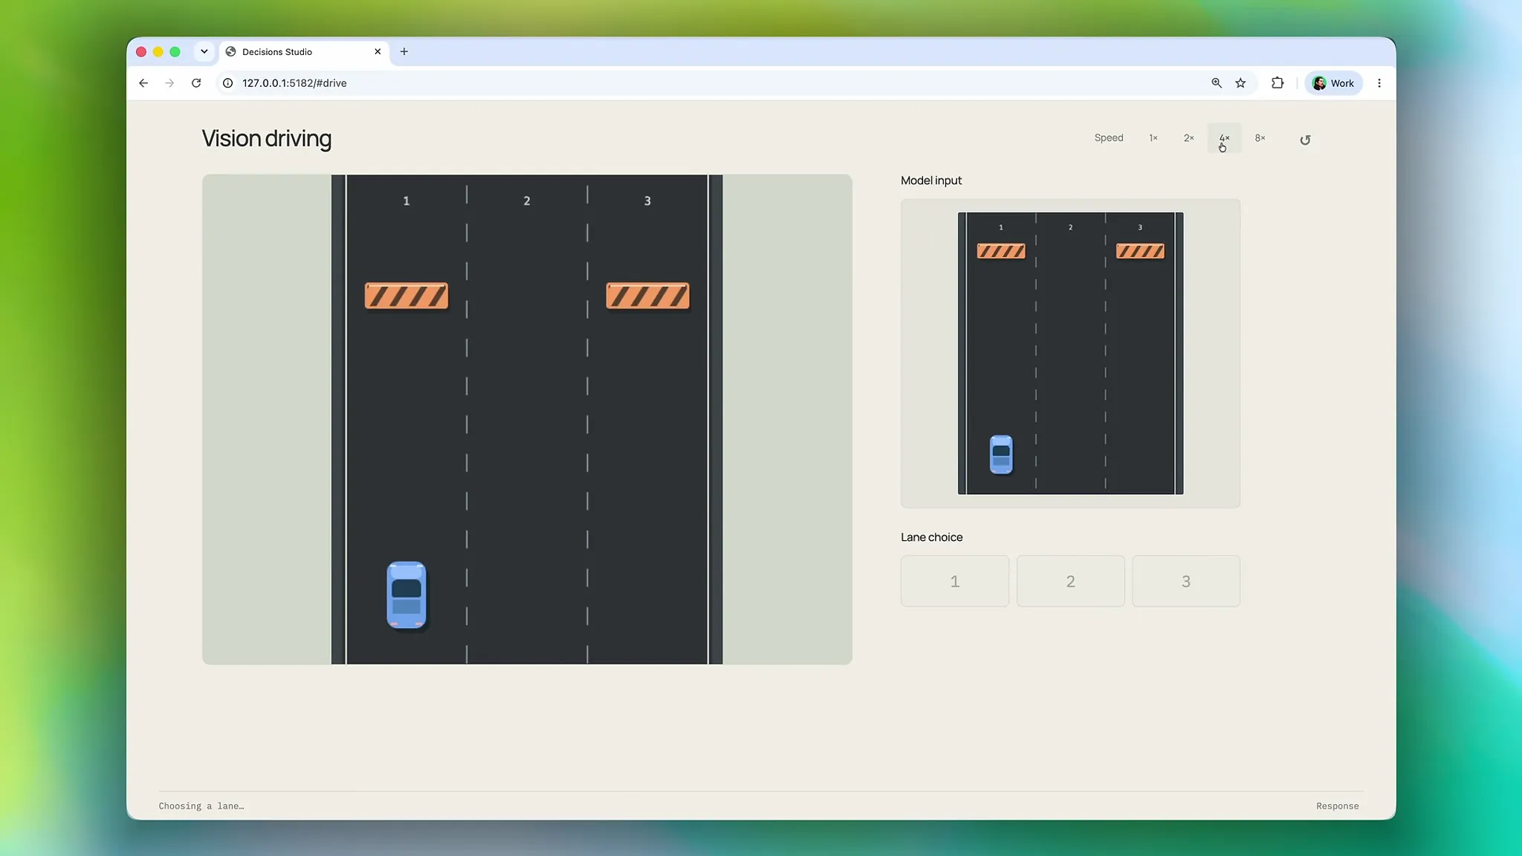This screenshot has width=1522, height=856.
Task: Click the orange barrier in lane 1
Action: point(407,296)
